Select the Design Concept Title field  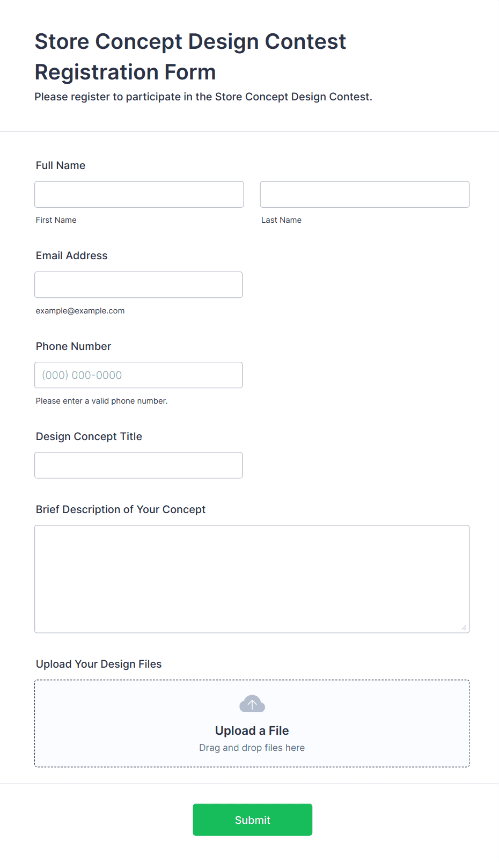[x=138, y=465]
